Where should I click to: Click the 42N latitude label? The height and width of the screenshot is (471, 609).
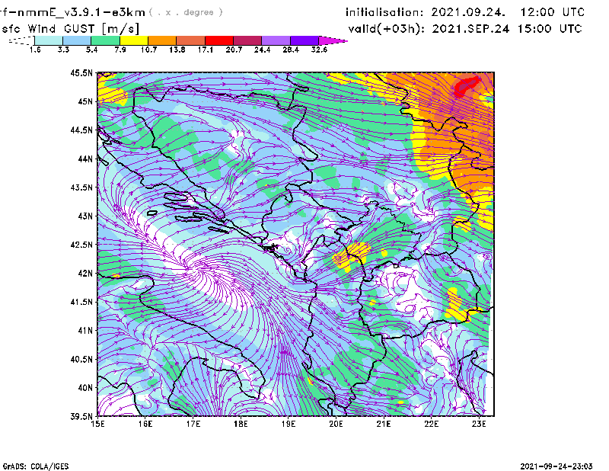85,273
